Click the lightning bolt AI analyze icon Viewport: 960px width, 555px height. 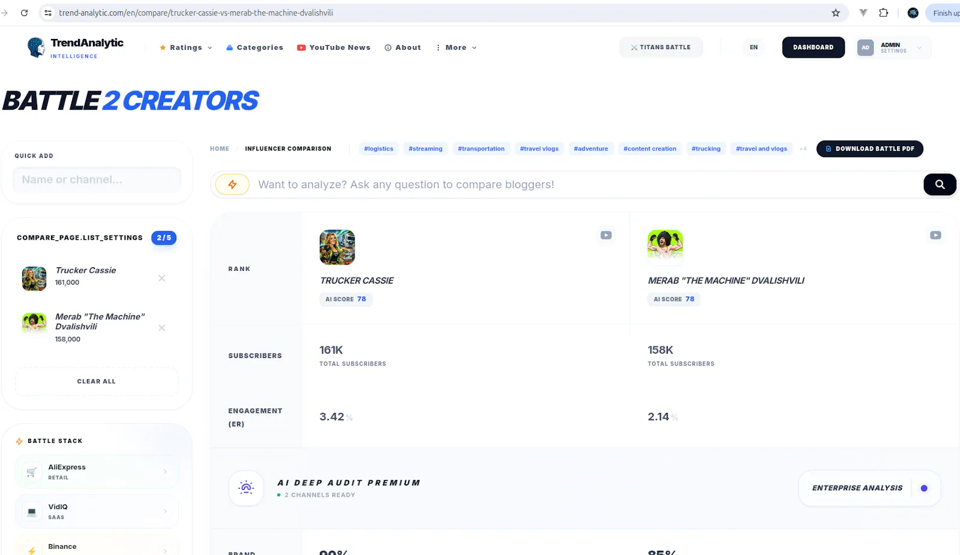tap(232, 185)
